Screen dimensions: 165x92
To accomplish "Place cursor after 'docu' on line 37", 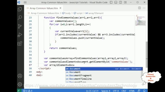I will [x=74, y=65].
